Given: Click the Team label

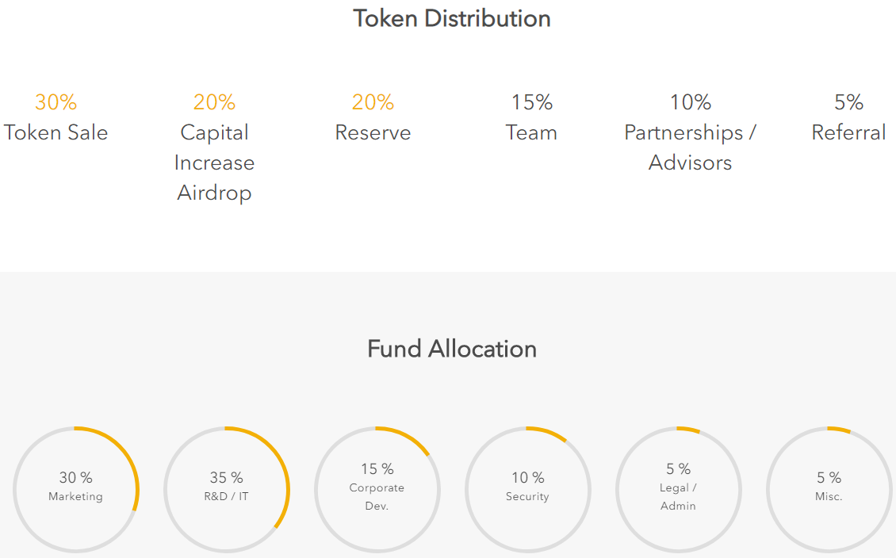Looking at the screenshot, I should click(531, 132).
